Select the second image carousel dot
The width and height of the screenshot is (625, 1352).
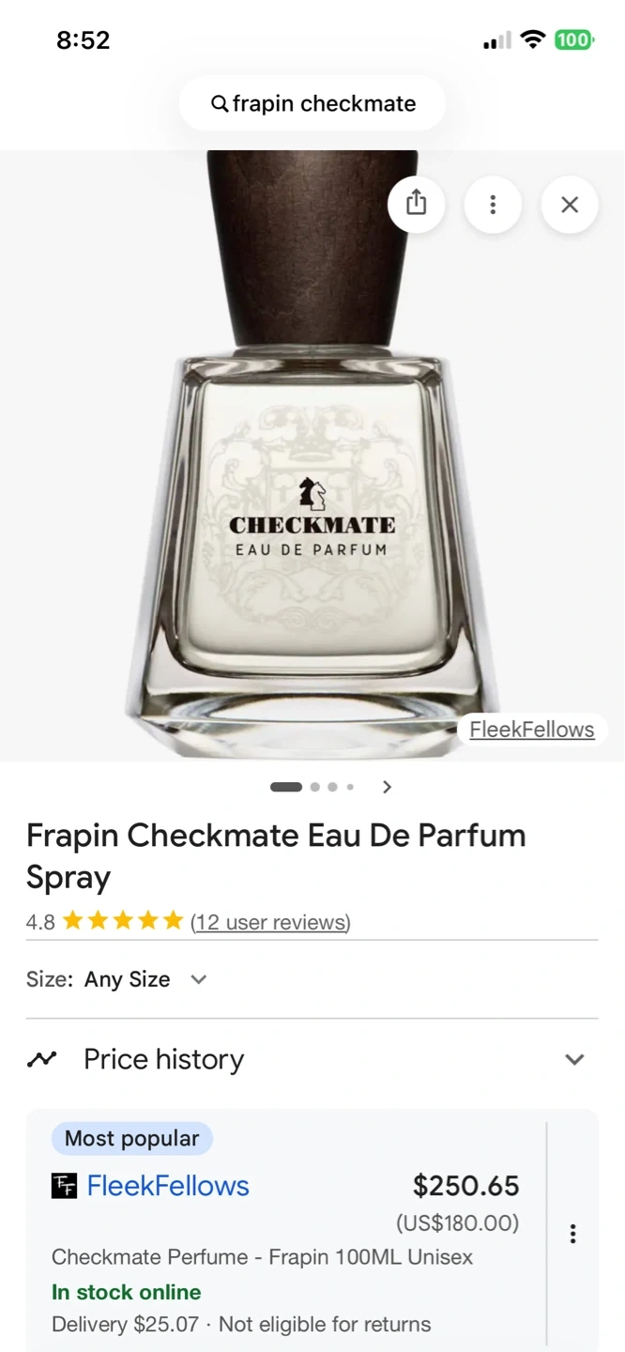coord(314,787)
